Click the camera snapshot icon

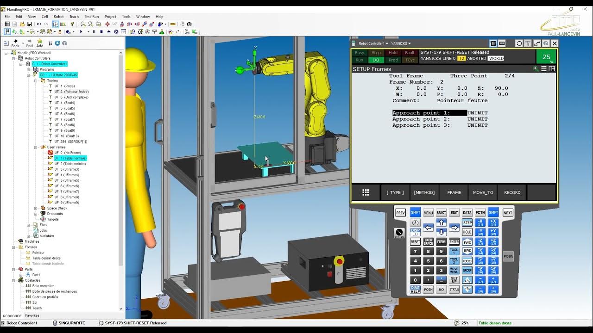click(x=189, y=24)
